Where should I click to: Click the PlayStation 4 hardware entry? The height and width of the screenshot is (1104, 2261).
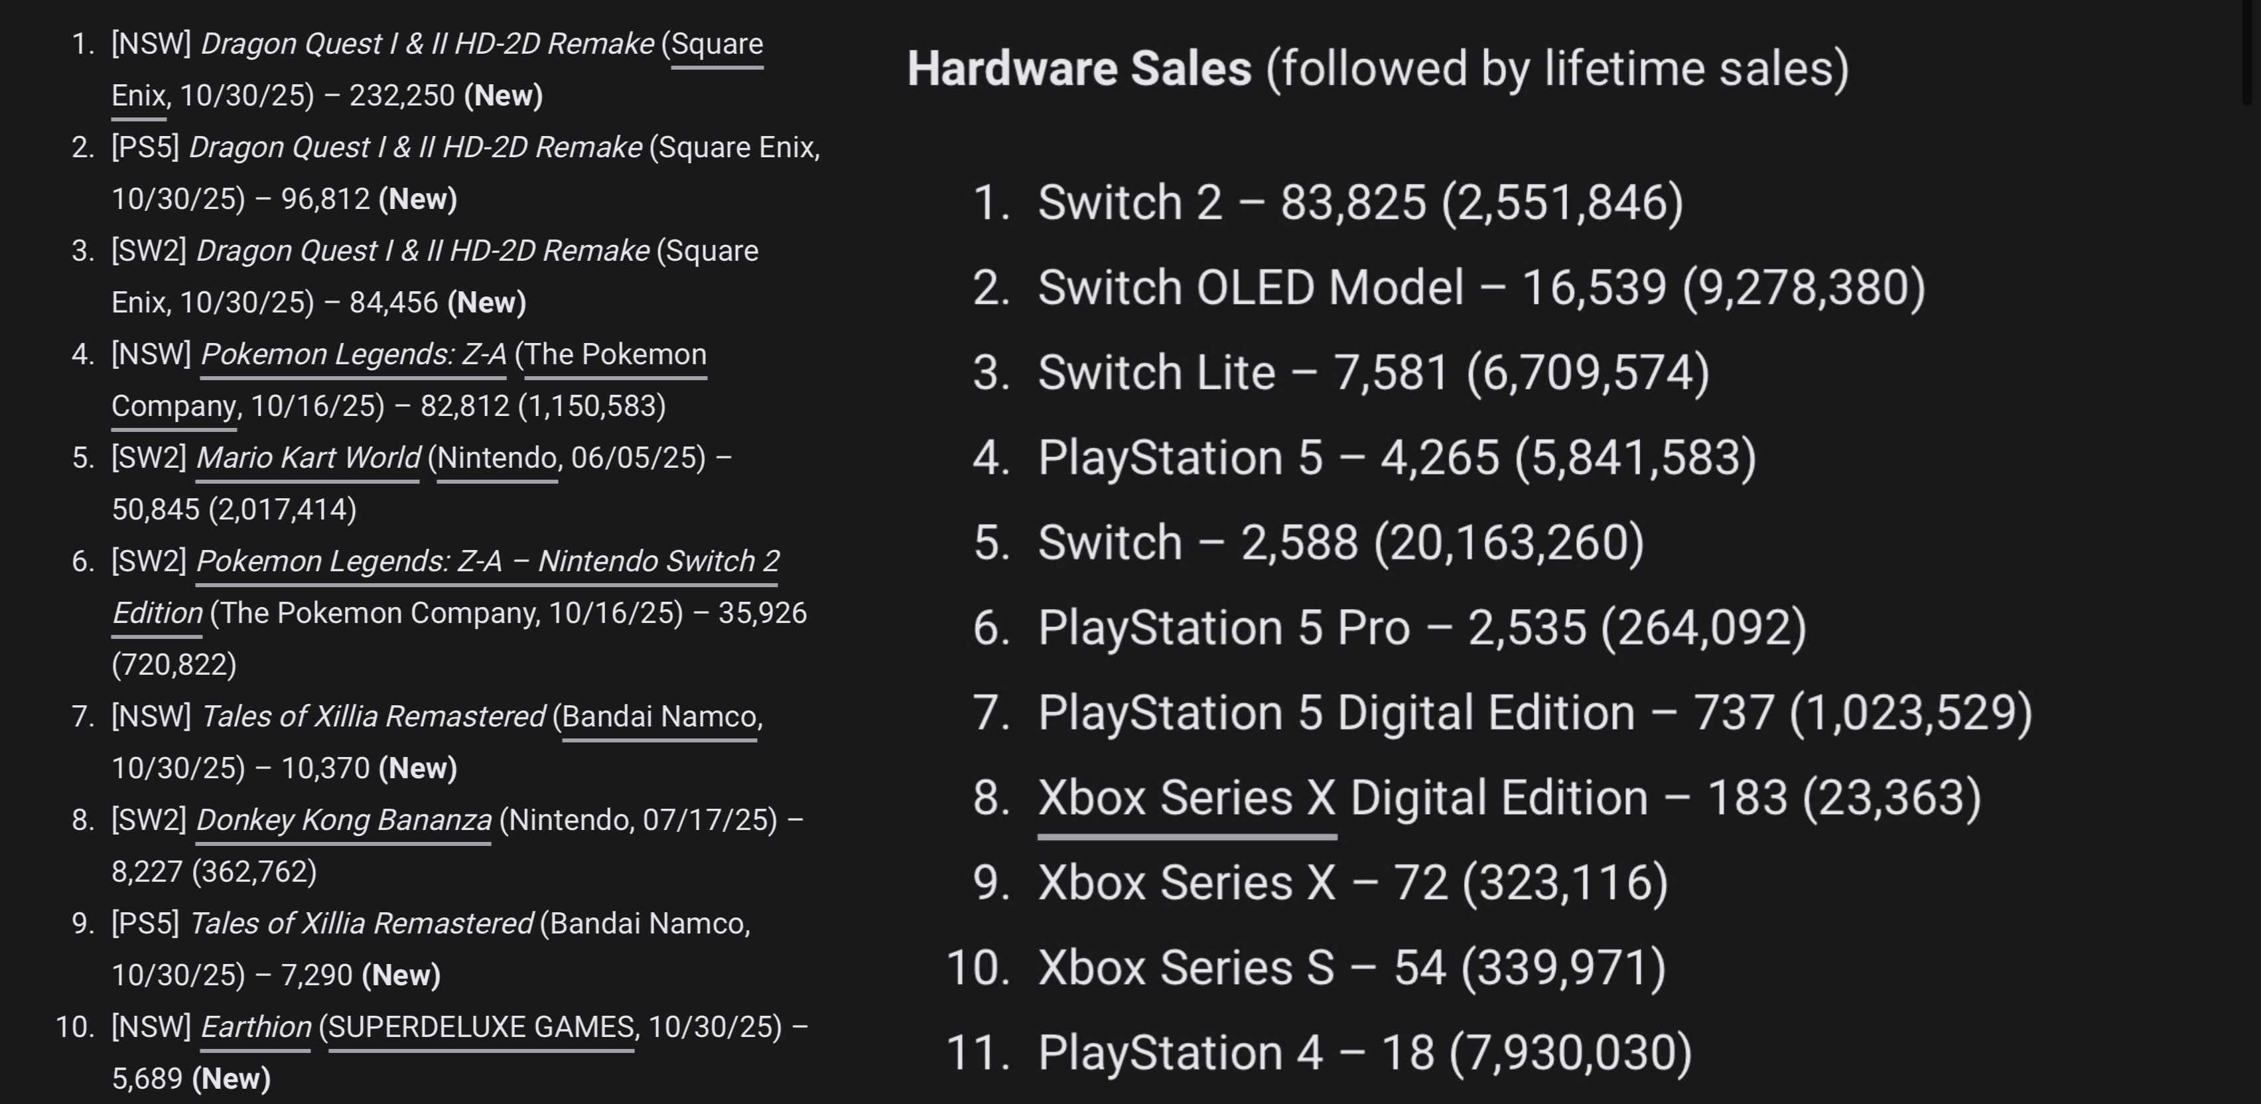click(x=1364, y=1053)
